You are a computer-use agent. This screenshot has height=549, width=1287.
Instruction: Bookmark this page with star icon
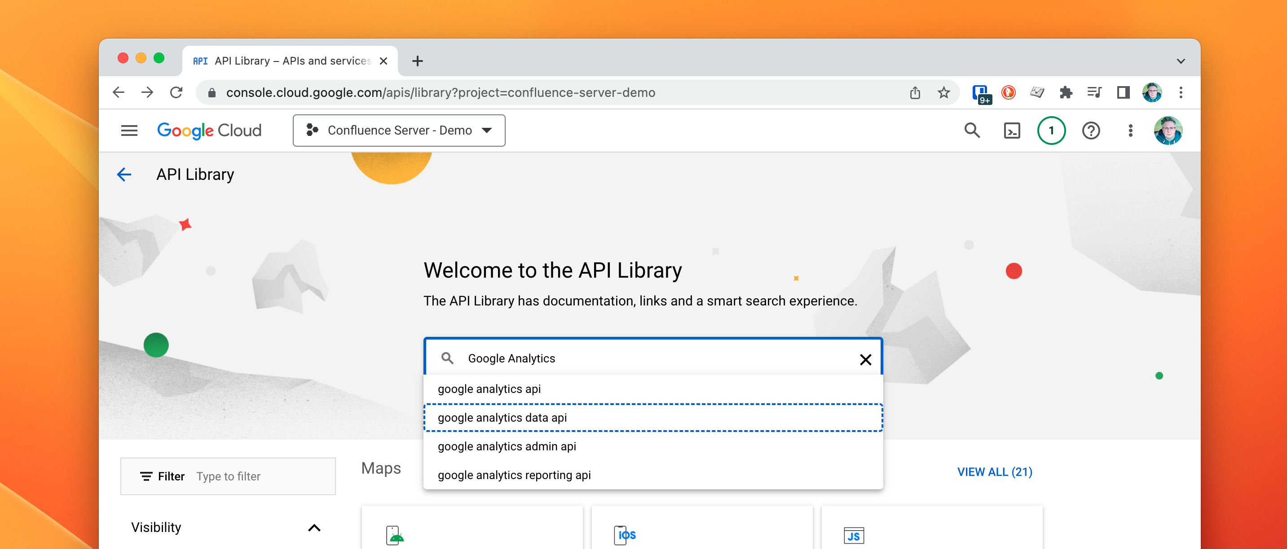tap(943, 93)
